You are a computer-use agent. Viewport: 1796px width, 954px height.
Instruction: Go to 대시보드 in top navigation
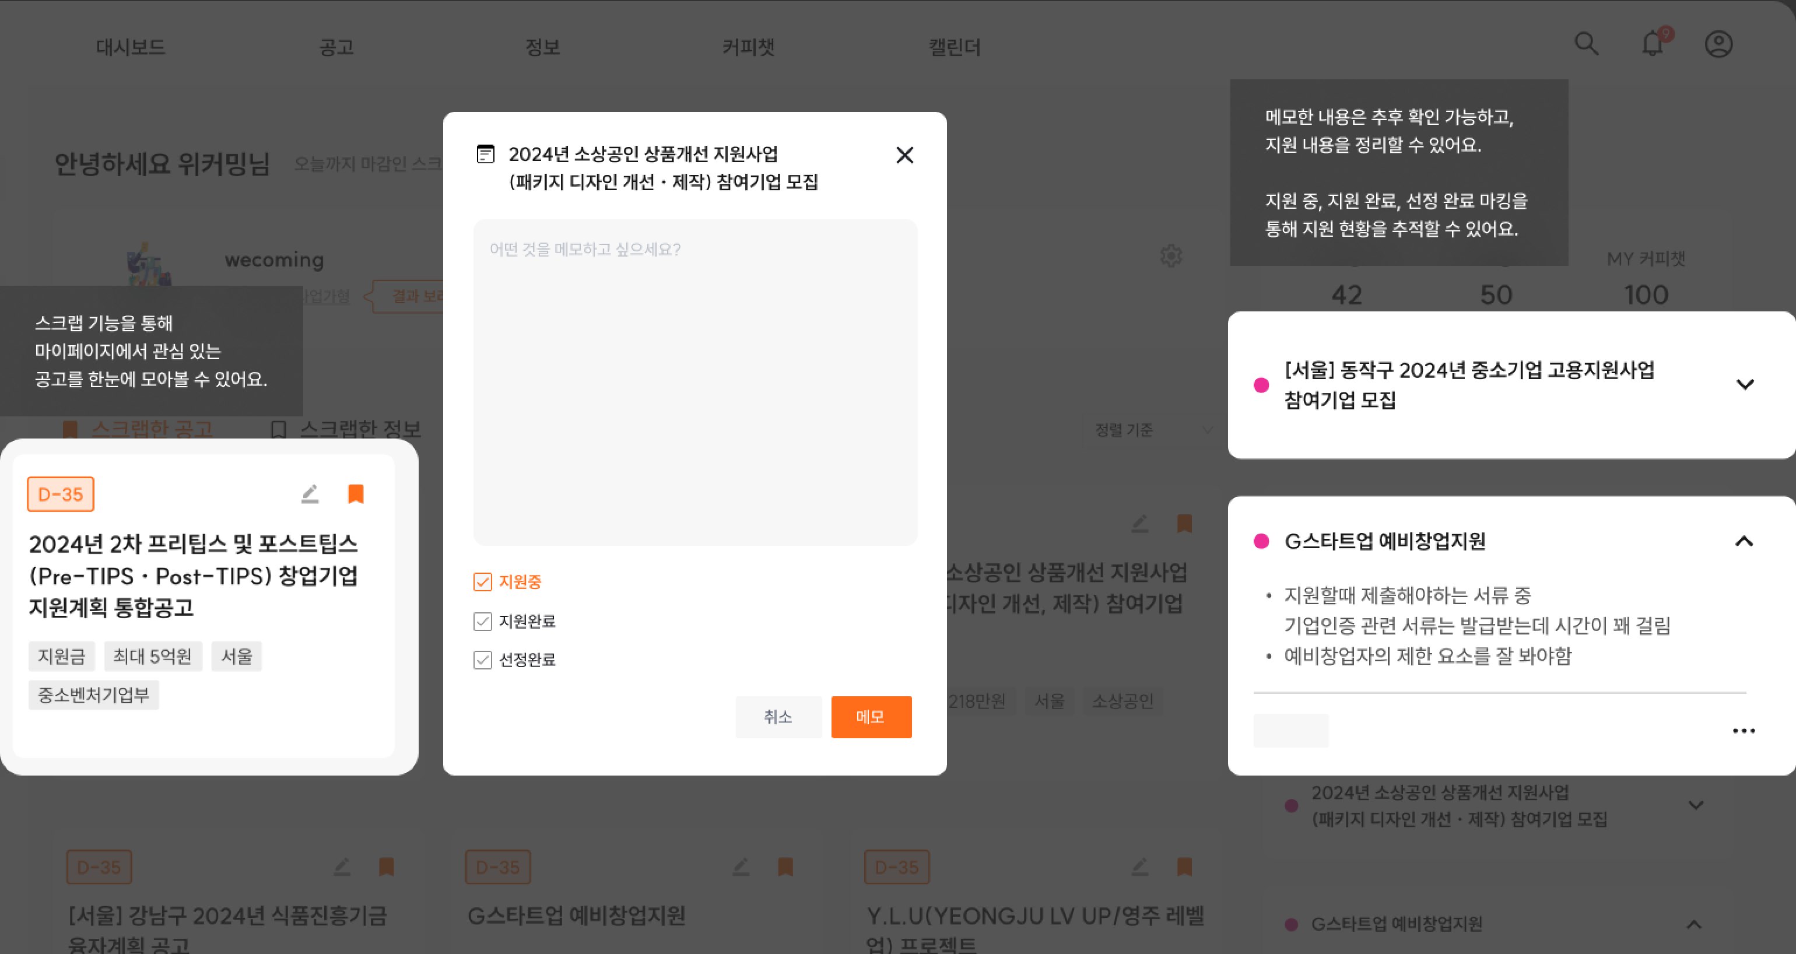131,47
